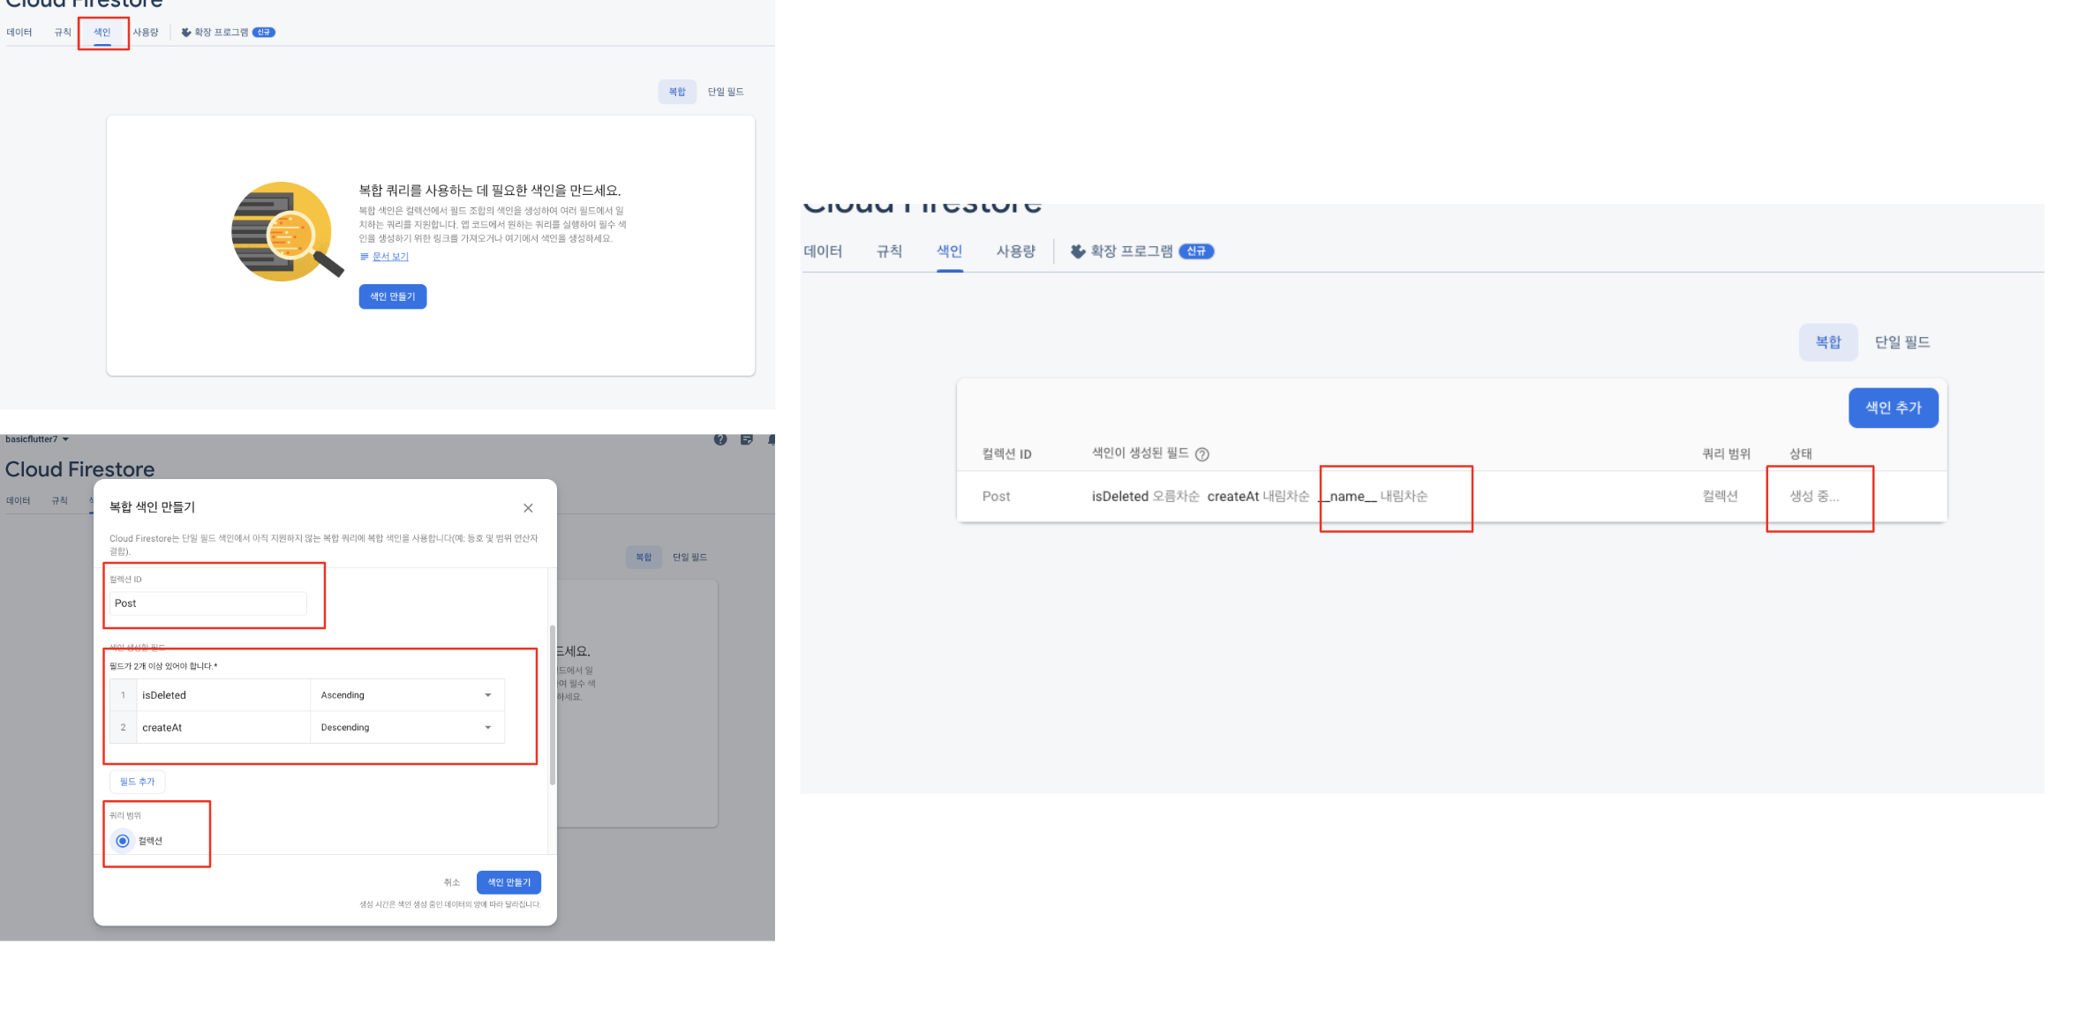Open the Descending dropdown for createAt

[x=406, y=728]
